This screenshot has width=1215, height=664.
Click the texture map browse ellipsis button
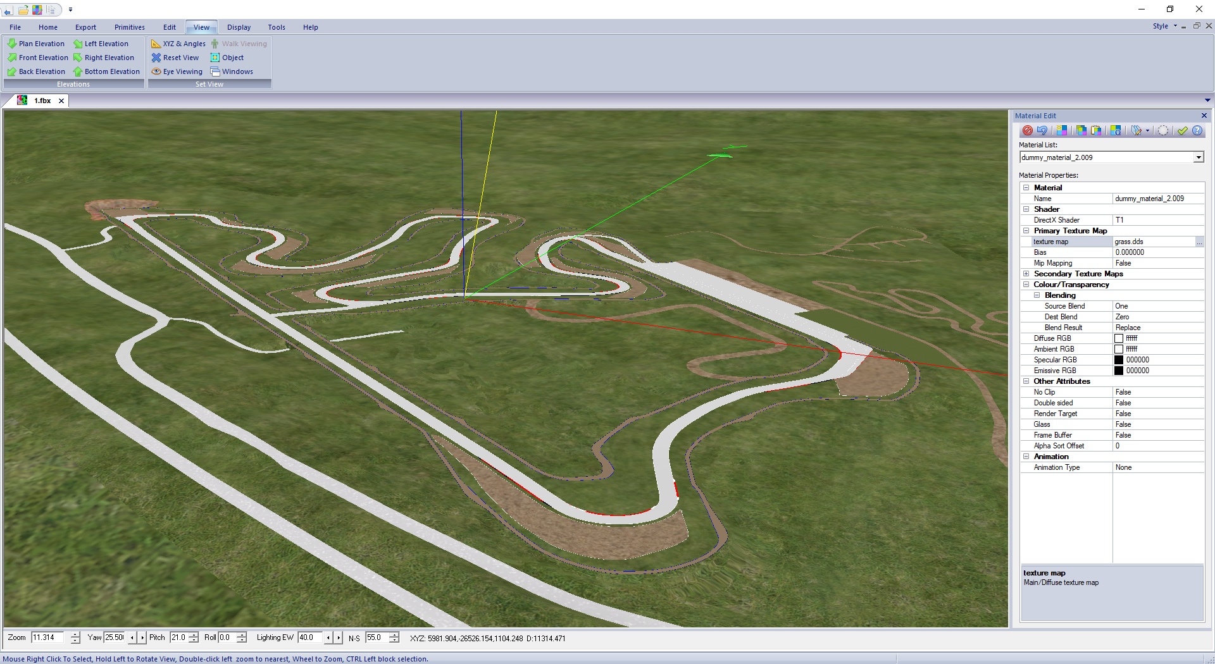click(1199, 242)
